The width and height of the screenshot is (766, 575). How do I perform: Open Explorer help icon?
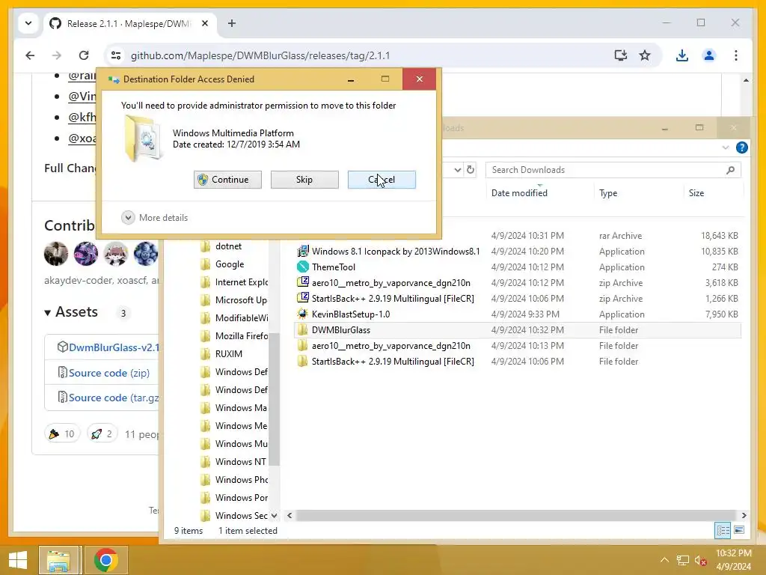coord(741,147)
